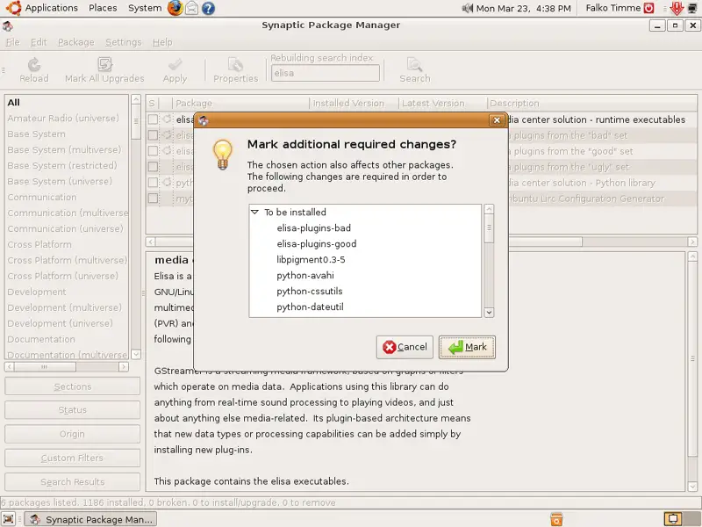
Task: Click the dialog list scroll-down arrow
Action: 489,313
